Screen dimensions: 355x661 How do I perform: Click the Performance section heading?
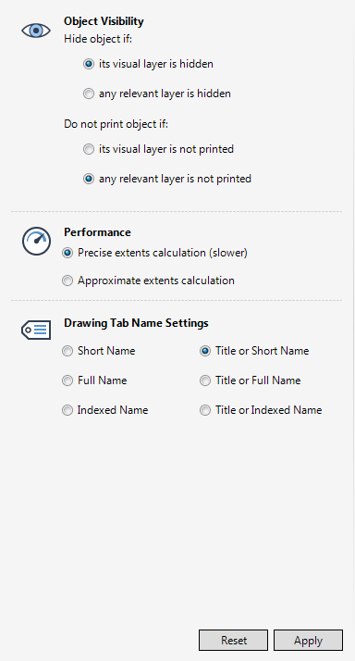97,232
